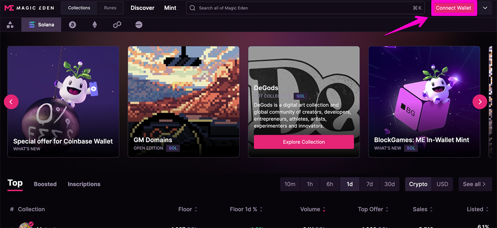Click the search magnifier icon

point(193,8)
